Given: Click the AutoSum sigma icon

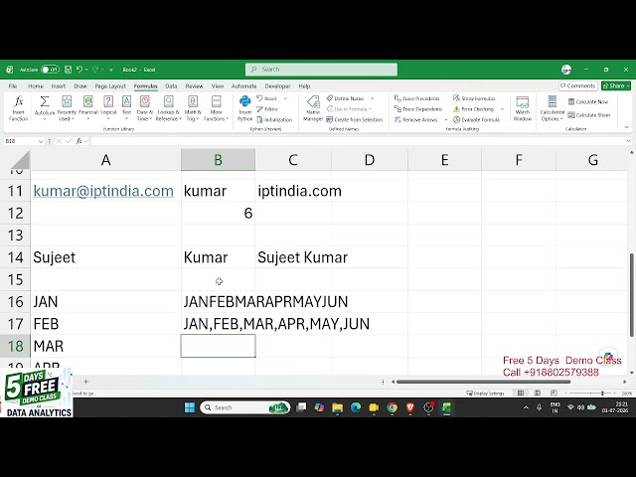Looking at the screenshot, I should click(x=45, y=101).
